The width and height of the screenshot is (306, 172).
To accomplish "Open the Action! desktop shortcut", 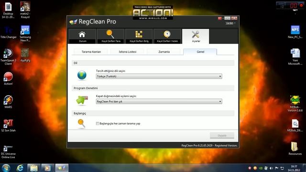I will (x=8, y=78).
